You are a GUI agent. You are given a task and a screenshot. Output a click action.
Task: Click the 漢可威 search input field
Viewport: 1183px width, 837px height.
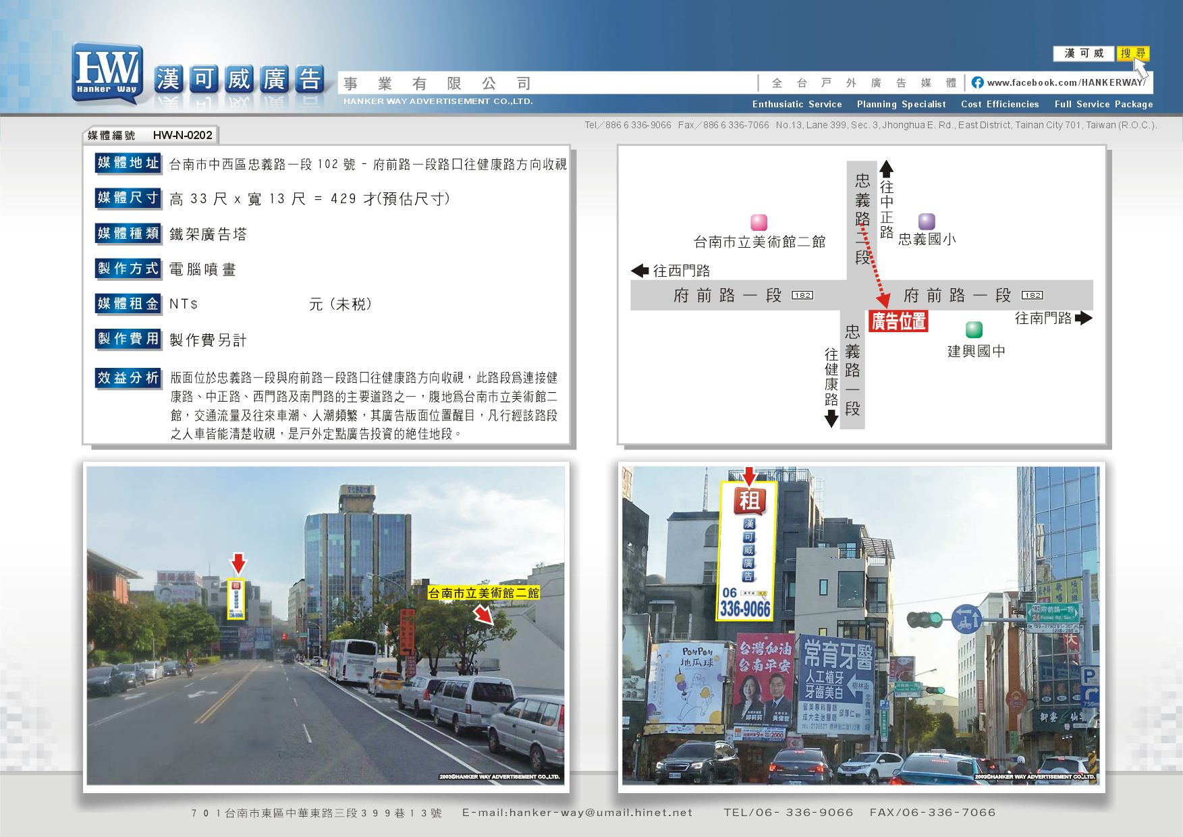click(1084, 53)
